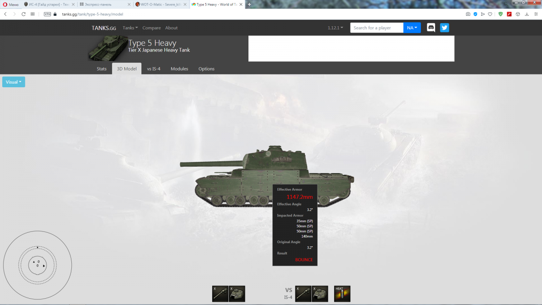Go to TANKS.GG home logo
The width and height of the screenshot is (542, 305).
tap(104, 28)
